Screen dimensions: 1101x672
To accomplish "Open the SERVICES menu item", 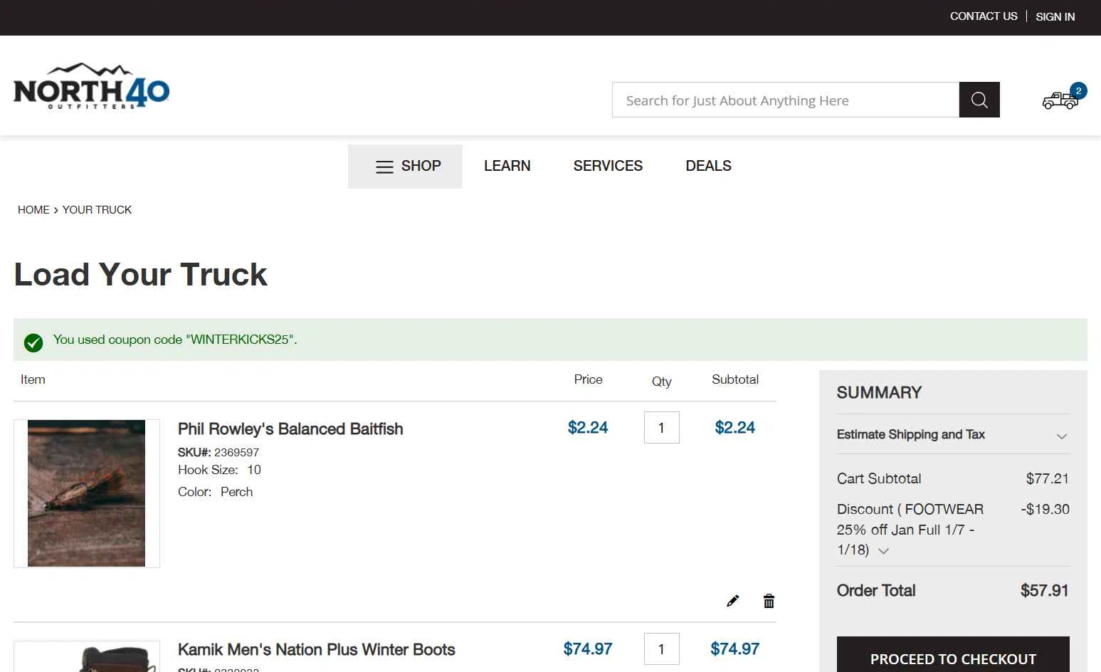I will tap(608, 166).
